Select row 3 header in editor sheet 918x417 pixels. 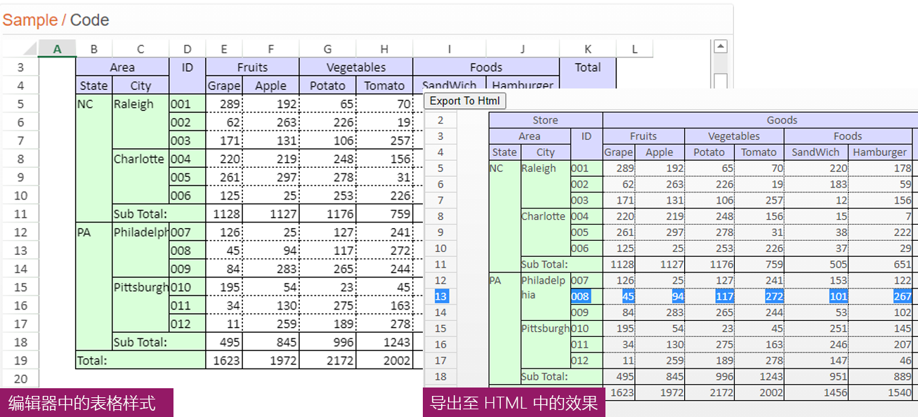[x=20, y=67]
